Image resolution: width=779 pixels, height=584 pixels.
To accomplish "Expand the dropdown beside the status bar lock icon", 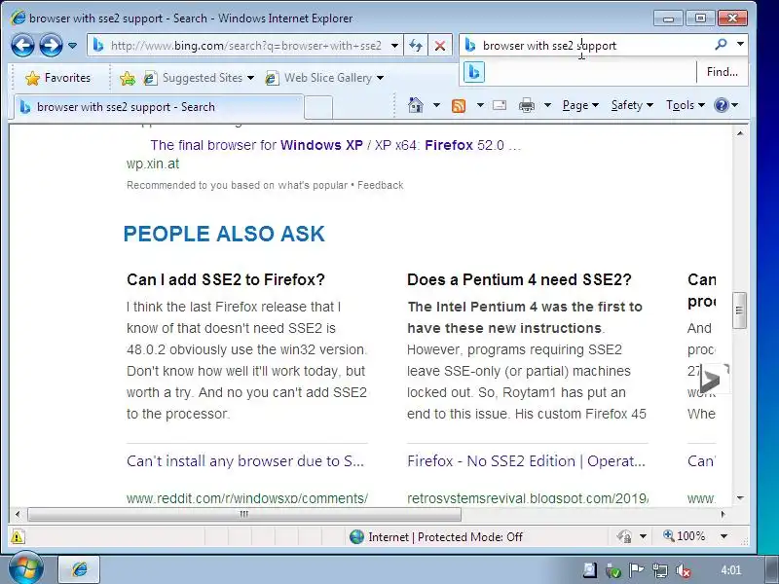I will click(x=643, y=537).
